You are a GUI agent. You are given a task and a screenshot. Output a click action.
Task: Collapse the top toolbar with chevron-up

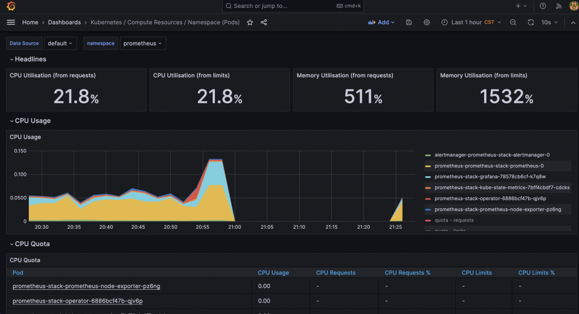point(573,23)
